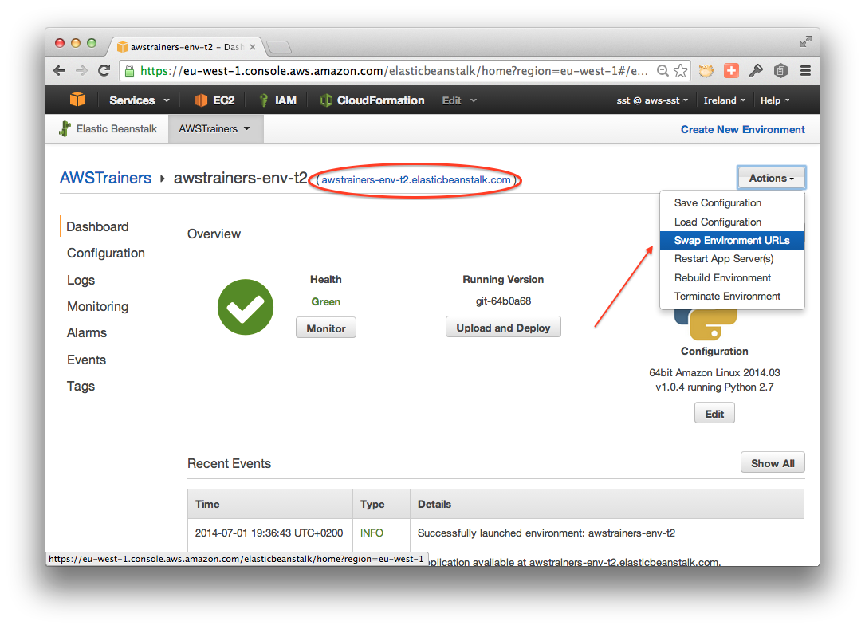Expand the Services dropdown
The height and width of the screenshot is (629, 865).
pyautogui.click(x=140, y=100)
